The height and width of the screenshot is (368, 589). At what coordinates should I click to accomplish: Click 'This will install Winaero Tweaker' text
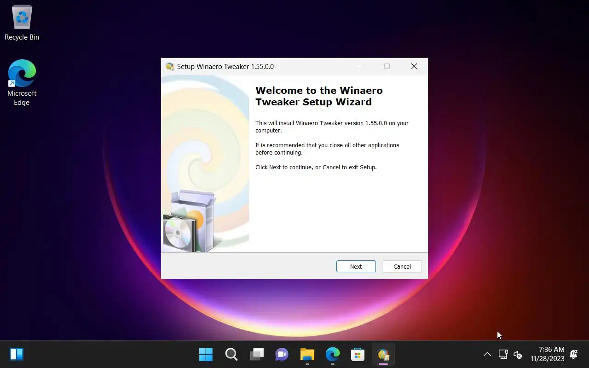pyautogui.click(x=332, y=126)
